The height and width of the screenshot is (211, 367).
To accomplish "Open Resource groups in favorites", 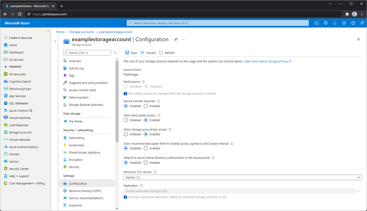I will coord(20,89).
